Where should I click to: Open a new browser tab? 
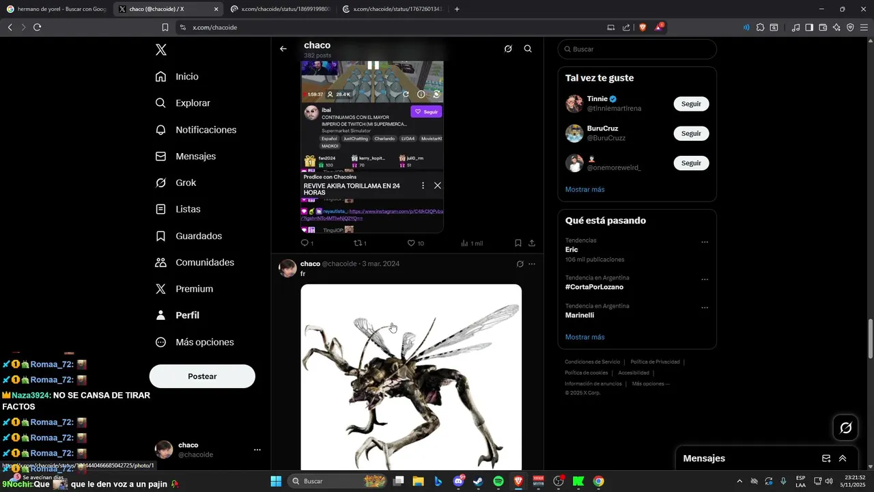(457, 9)
